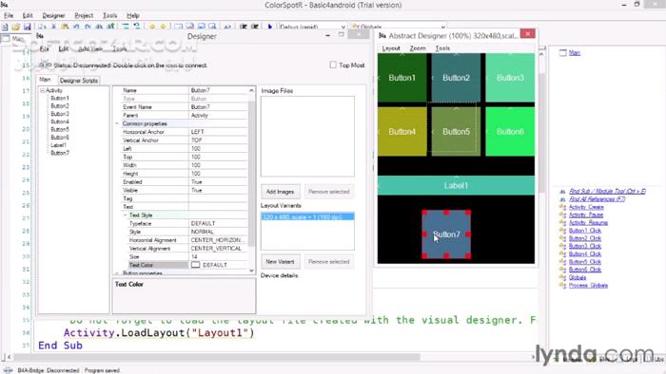Screen dimensions: 666x374
Task: Open the Button6_Click sub link
Action: pos(585,270)
